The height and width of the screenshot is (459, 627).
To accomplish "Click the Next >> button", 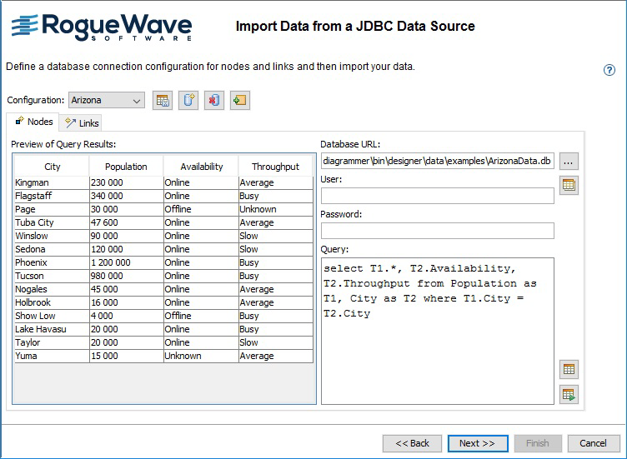I will click(478, 443).
